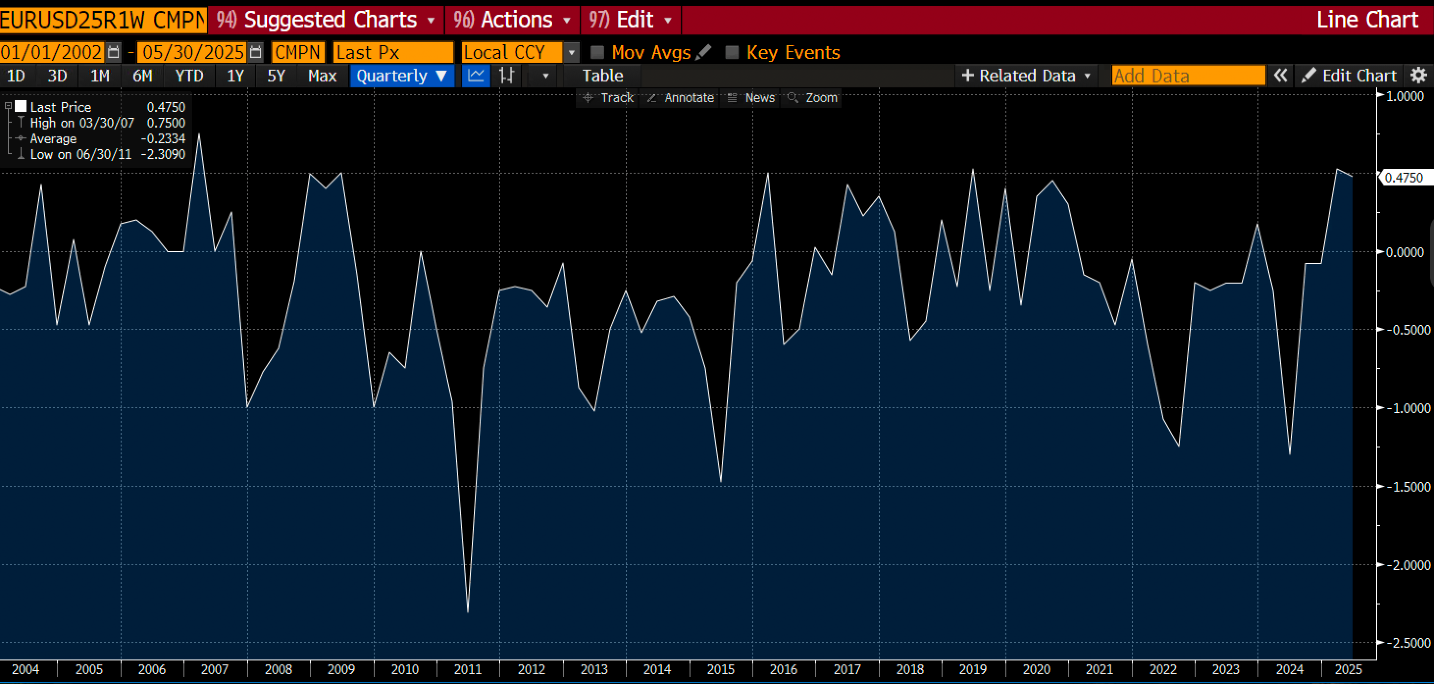Open the Related Data dropdown

1026,75
